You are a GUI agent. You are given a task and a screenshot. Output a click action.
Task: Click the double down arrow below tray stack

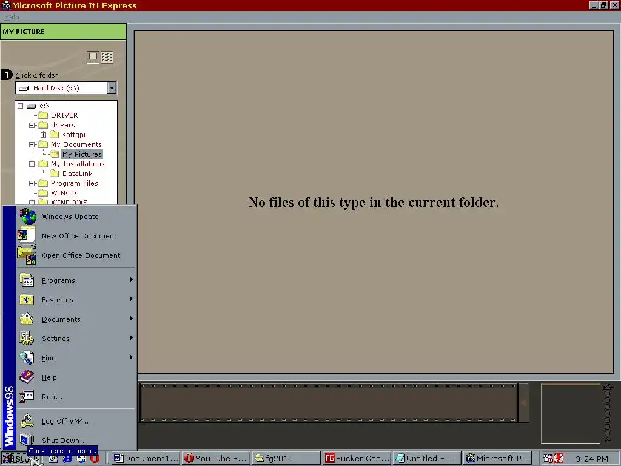coord(608,439)
